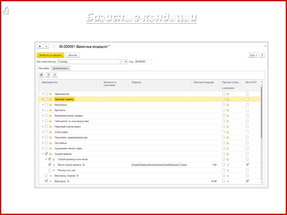The width and height of the screenshot is (287, 215).
Task: Click the open-form icon beside Пшеница field
Action: click(126, 62)
